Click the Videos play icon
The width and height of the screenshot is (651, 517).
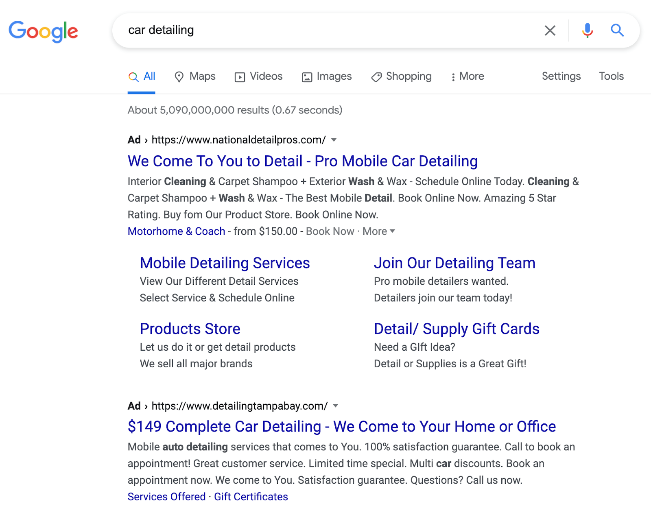[240, 77]
